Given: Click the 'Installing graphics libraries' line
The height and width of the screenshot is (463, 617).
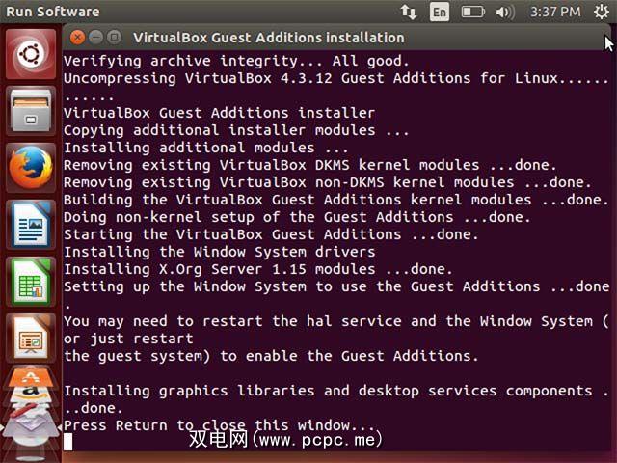Looking at the screenshot, I should pyautogui.click(x=336, y=391).
